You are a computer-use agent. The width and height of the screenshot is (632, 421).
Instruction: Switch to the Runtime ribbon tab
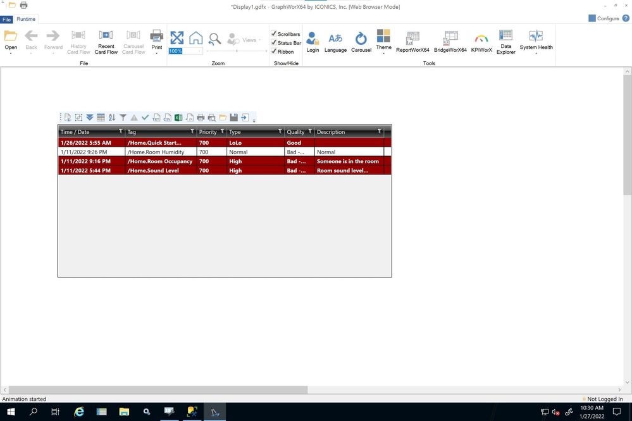click(26, 19)
